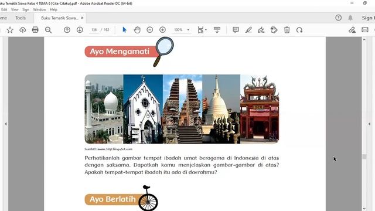Open the Help menu

pos(53,9)
